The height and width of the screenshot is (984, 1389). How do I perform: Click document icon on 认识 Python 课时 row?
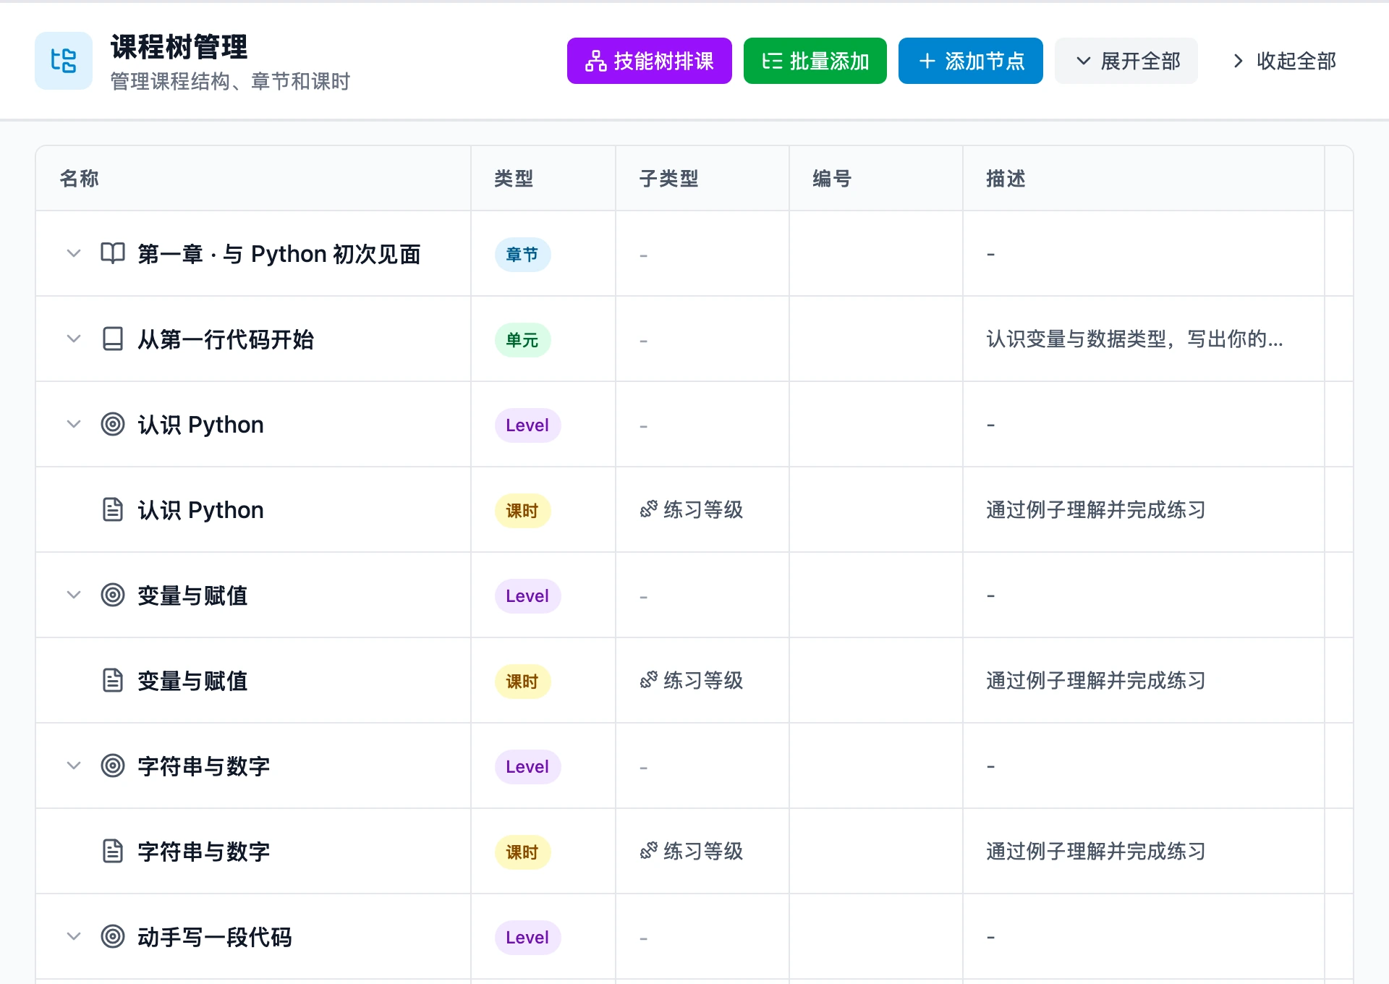pos(113,509)
